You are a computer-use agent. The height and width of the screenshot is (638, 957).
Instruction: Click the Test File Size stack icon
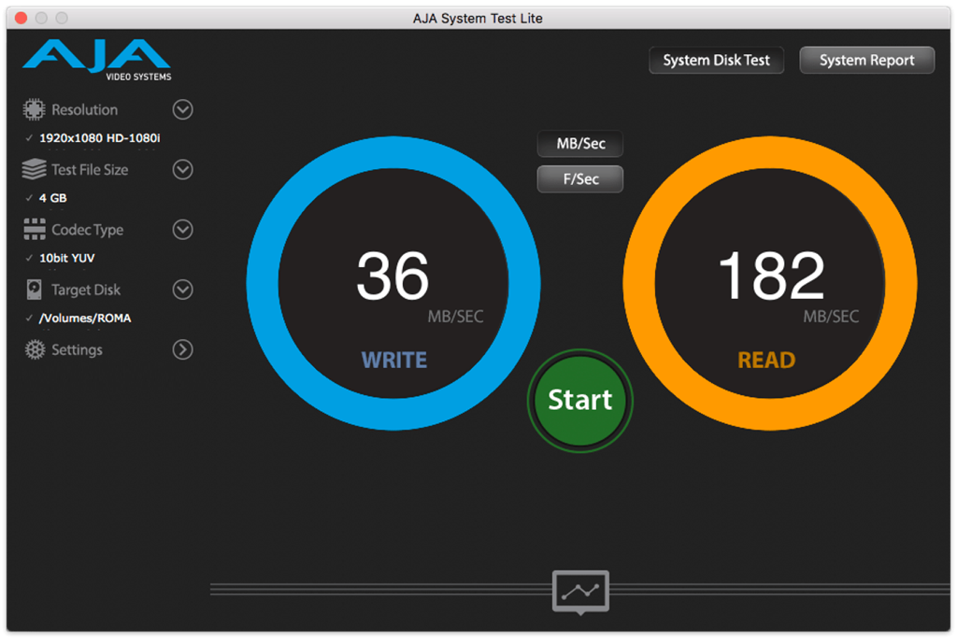(x=34, y=170)
